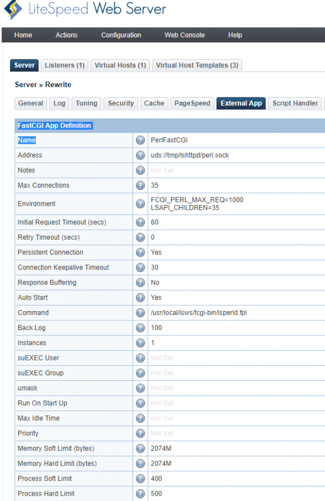Open the Security sub-tab
The width and height of the screenshot is (325, 501).
point(121,103)
